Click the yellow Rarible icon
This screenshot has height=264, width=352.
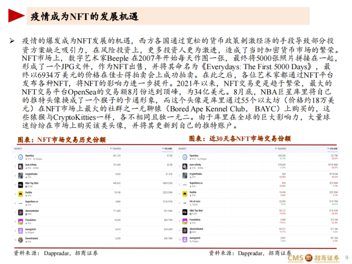coord(21,194)
